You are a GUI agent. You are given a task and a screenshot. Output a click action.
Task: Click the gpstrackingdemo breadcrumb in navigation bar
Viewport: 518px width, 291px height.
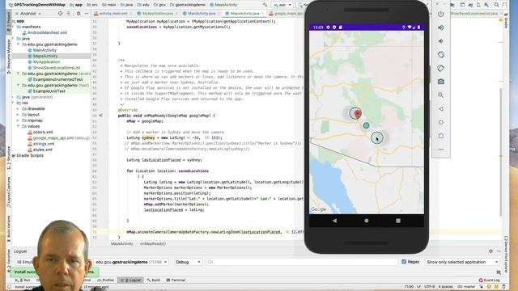pyautogui.click(x=188, y=5)
